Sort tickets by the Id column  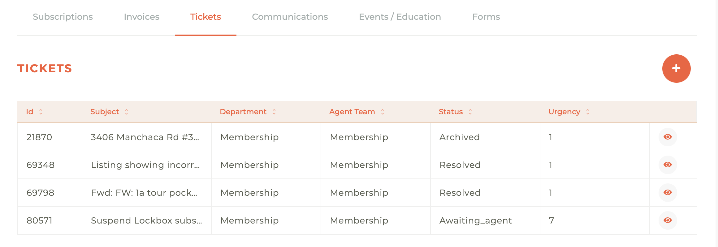[41, 111]
